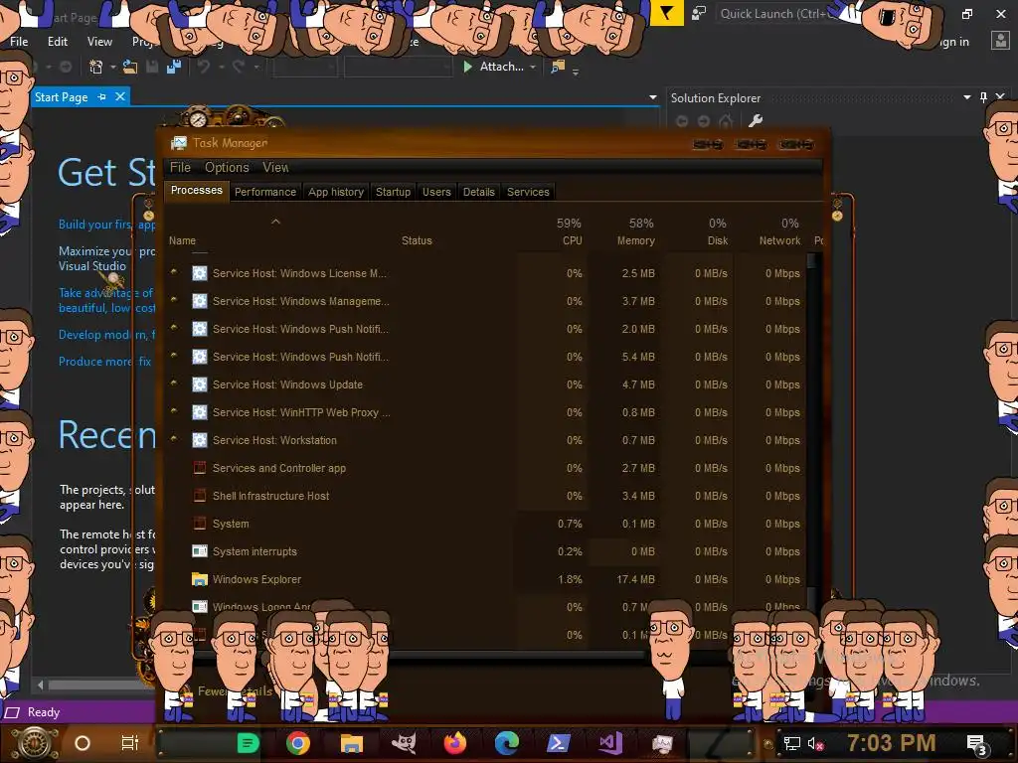
Task: Switch to the Details tab
Action: [478, 192]
